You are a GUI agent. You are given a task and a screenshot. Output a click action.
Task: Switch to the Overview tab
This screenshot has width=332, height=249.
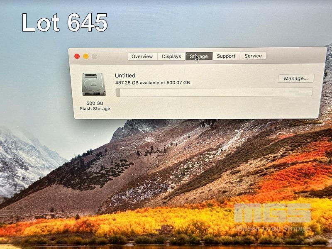(142, 56)
